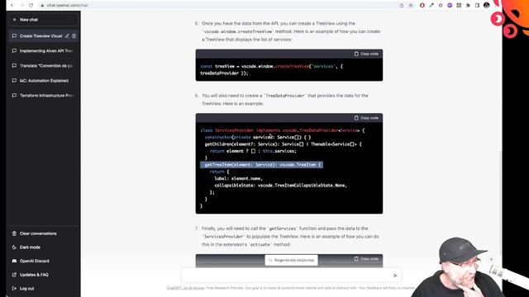Screen dimensions: 529x297
Task: Send message with the paper plane icon
Action: click(395, 276)
